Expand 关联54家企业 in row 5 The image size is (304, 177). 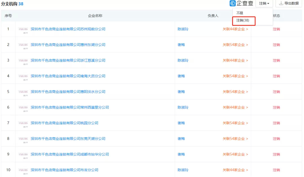(x=235, y=92)
